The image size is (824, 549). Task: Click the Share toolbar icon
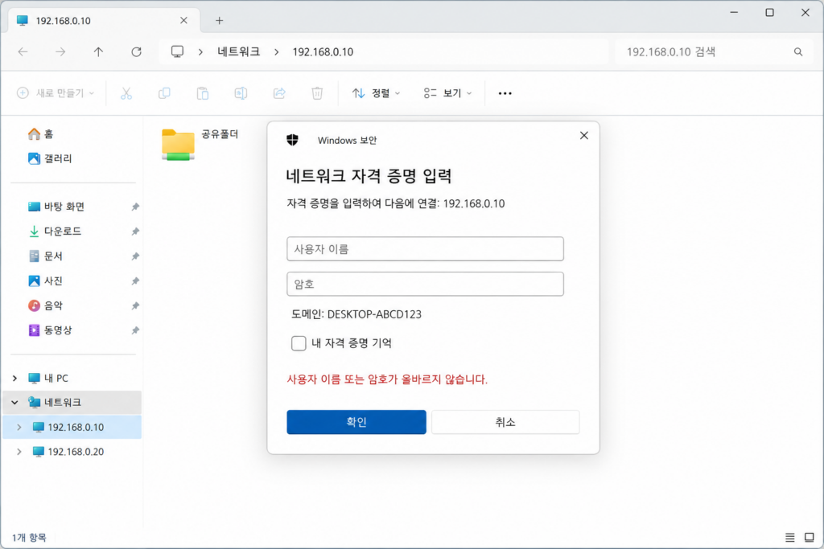coord(279,93)
